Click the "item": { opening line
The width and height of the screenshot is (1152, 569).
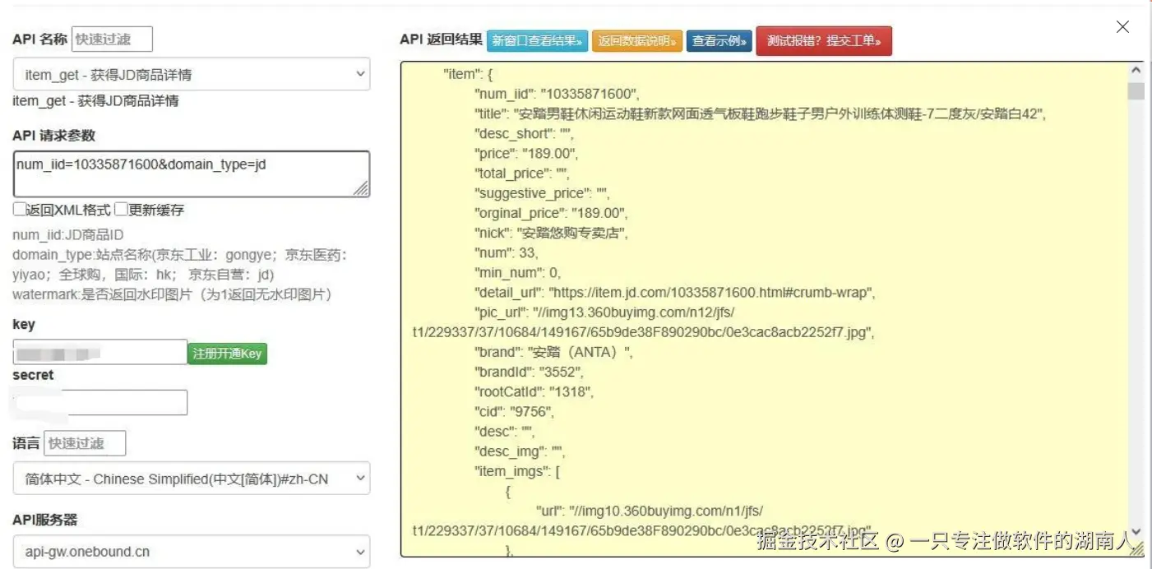468,74
